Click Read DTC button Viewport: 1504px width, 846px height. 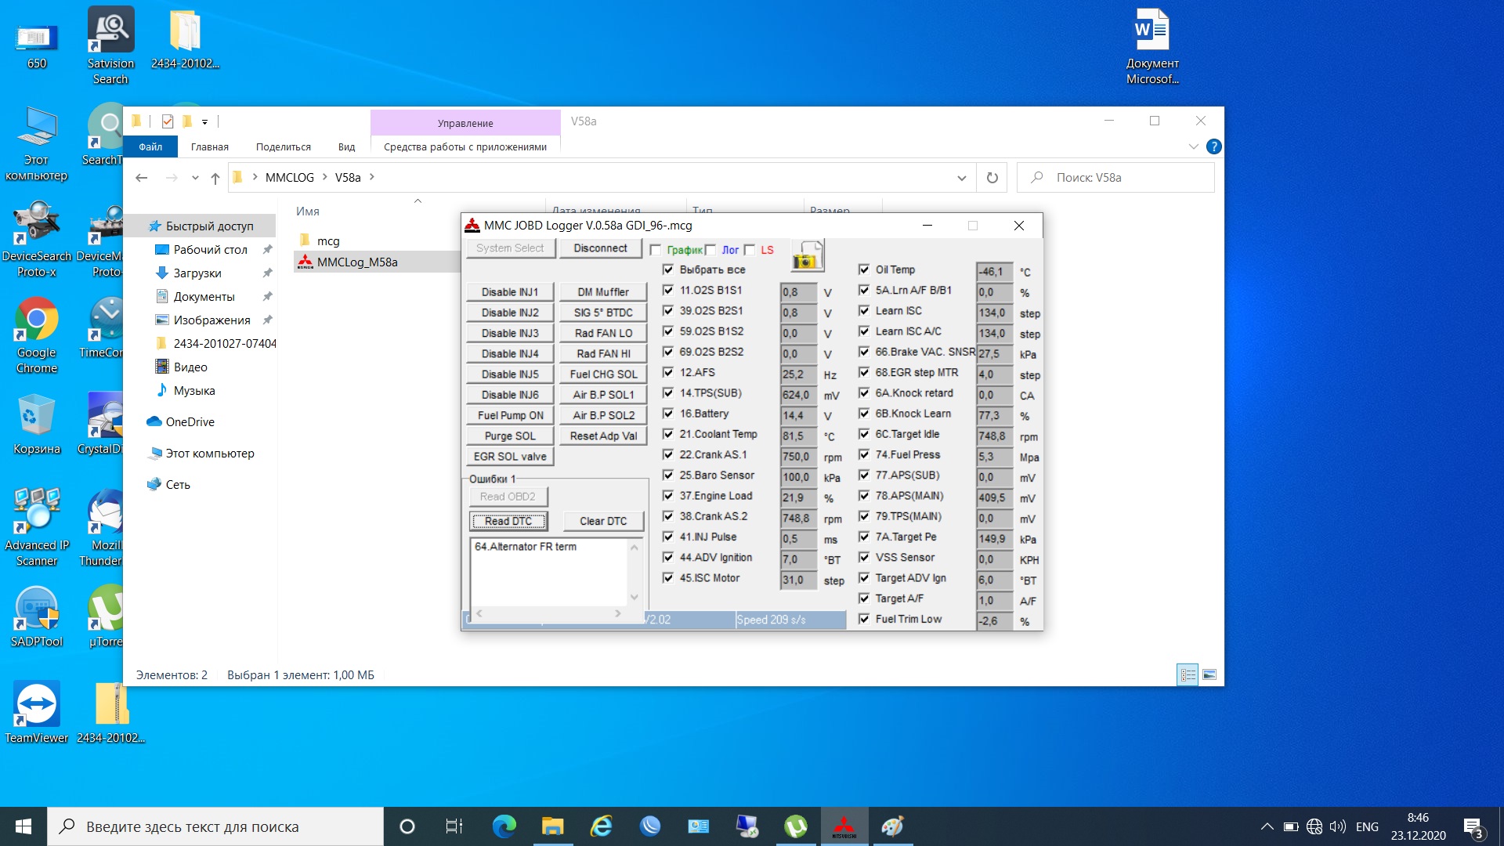pyautogui.click(x=508, y=521)
